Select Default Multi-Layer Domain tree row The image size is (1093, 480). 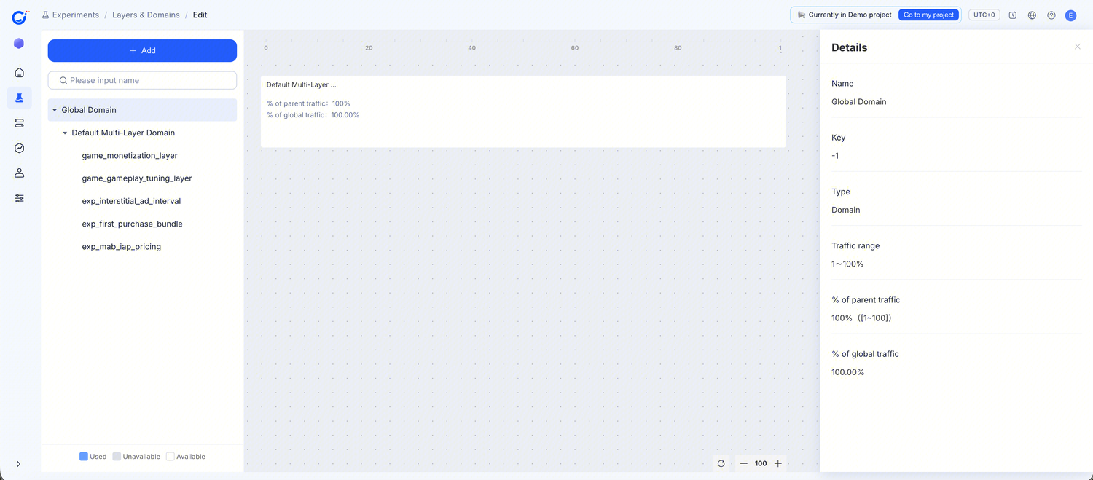point(142,133)
